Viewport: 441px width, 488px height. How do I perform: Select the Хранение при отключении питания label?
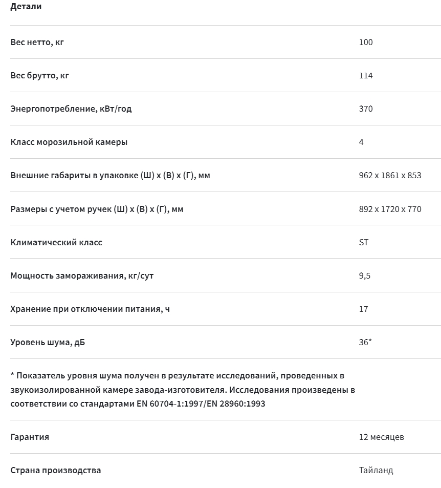pos(90,309)
